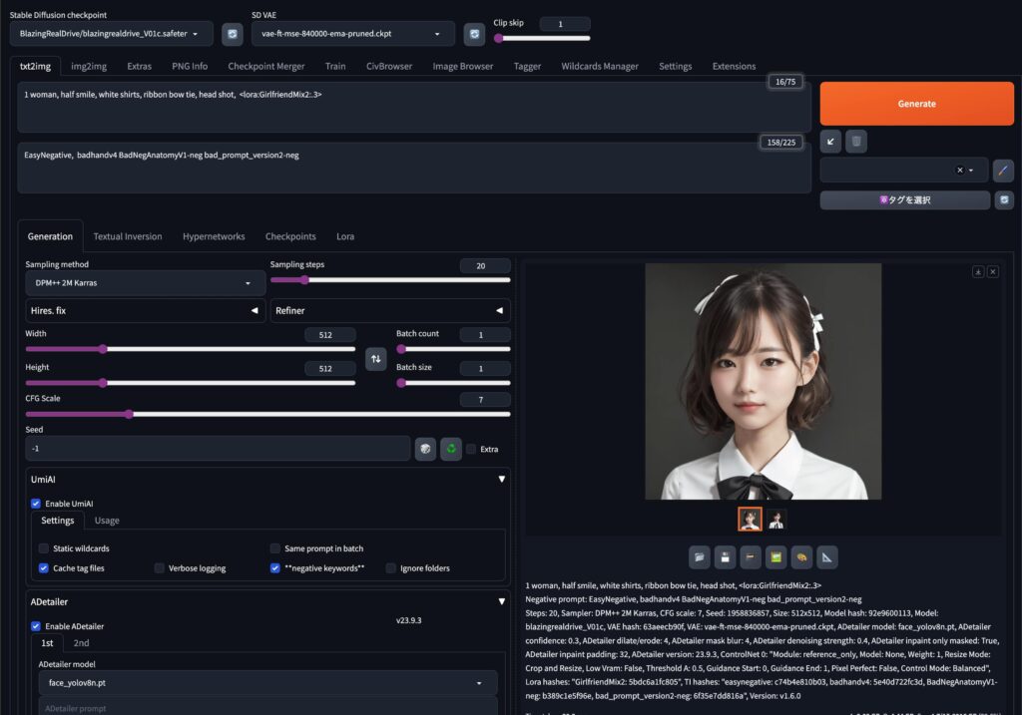This screenshot has height=715, width=1022.
Task: Open the Lora tab
Action: (x=344, y=236)
